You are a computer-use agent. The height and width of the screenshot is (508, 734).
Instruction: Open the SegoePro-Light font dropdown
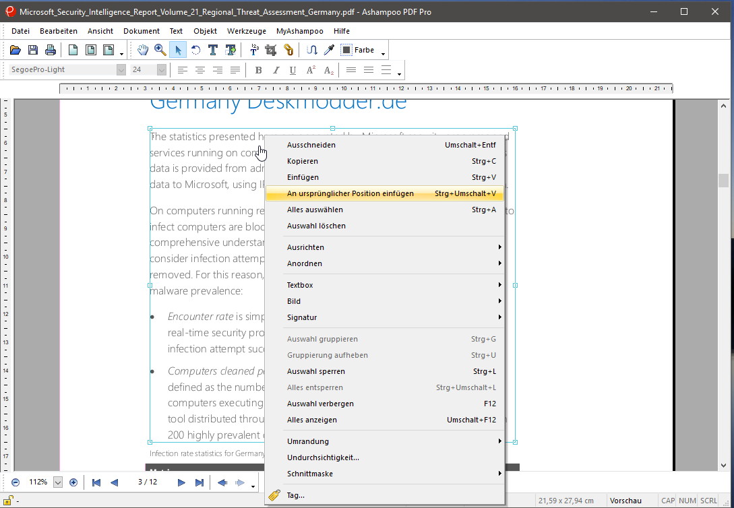tap(121, 69)
